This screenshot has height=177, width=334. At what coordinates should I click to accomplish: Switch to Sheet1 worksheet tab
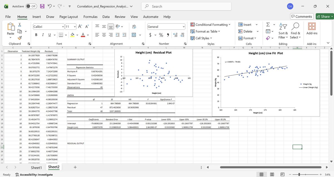coord(36,167)
